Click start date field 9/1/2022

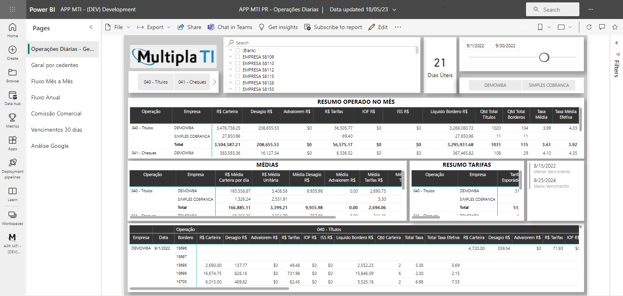tap(477, 46)
